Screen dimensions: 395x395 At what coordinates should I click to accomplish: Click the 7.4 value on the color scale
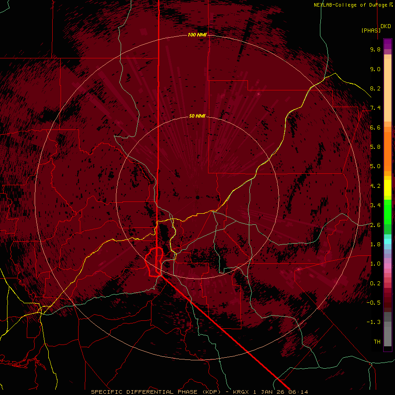[375, 108]
